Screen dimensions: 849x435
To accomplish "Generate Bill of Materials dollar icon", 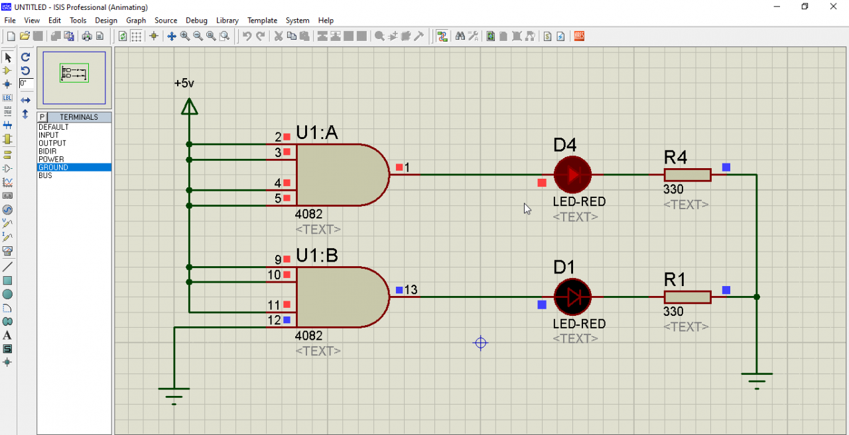I will pyautogui.click(x=547, y=36).
